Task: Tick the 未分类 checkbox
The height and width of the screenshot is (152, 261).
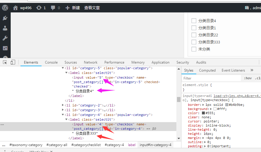Action: click(x=194, y=49)
